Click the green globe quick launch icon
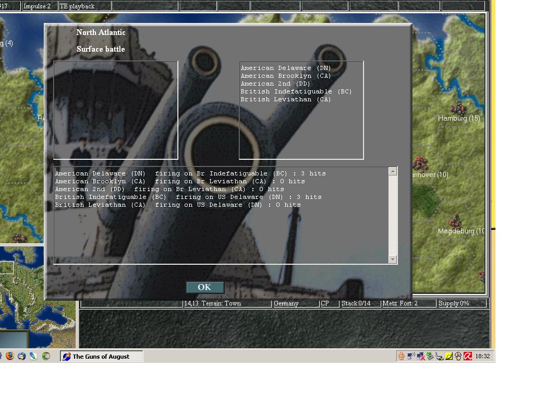This screenshot has width=534, height=401. point(46,356)
